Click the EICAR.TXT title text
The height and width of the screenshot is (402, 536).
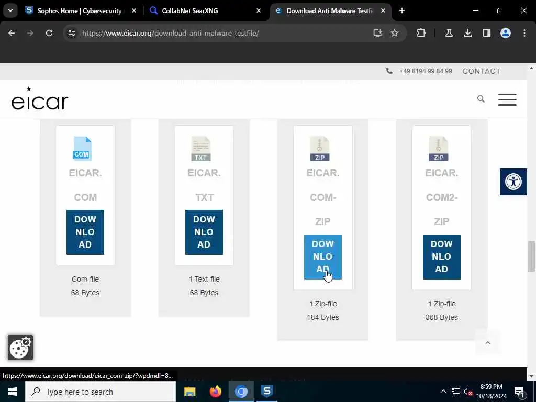coord(204,185)
